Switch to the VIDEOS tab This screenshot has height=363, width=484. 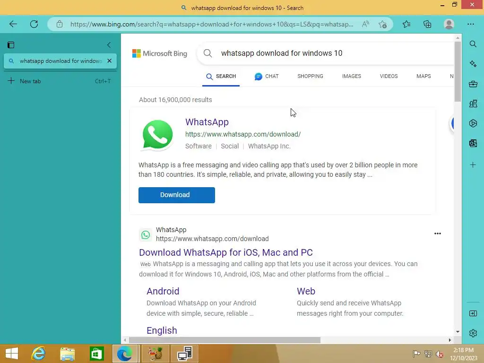coord(389,76)
